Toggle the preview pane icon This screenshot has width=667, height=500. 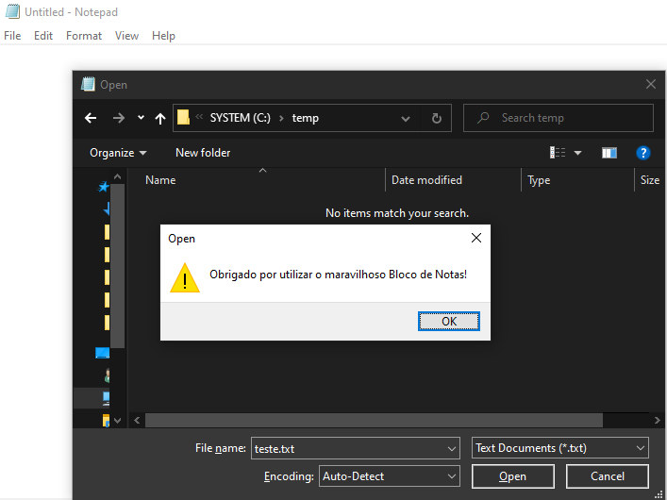pos(609,152)
